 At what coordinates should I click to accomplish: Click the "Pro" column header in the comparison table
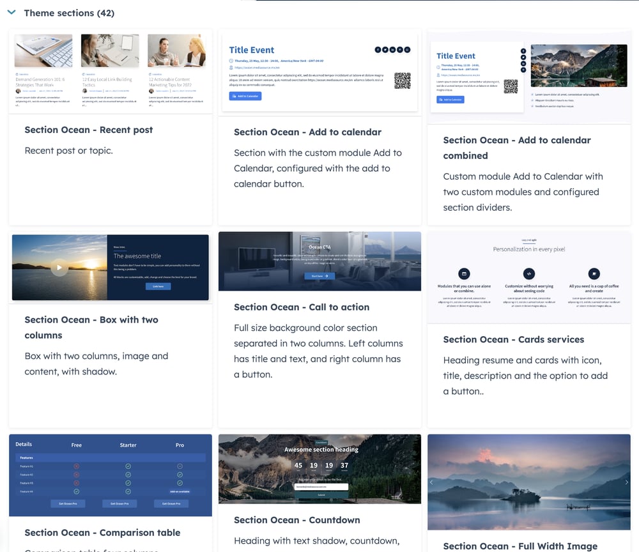pyautogui.click(x=180, y=445)
